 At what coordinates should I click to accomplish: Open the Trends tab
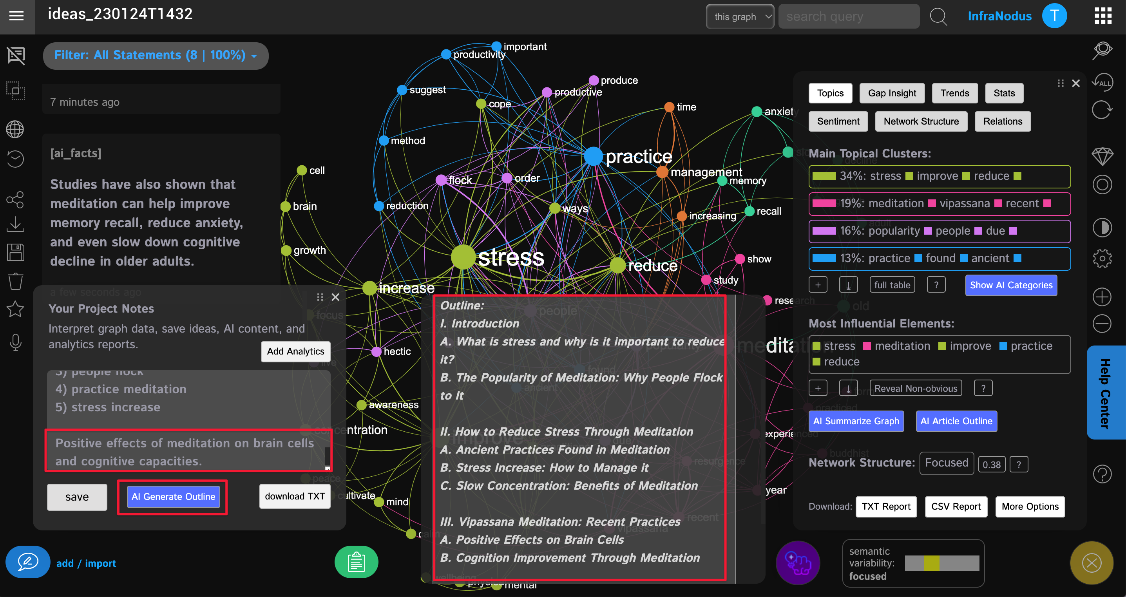tap(954, 93)
